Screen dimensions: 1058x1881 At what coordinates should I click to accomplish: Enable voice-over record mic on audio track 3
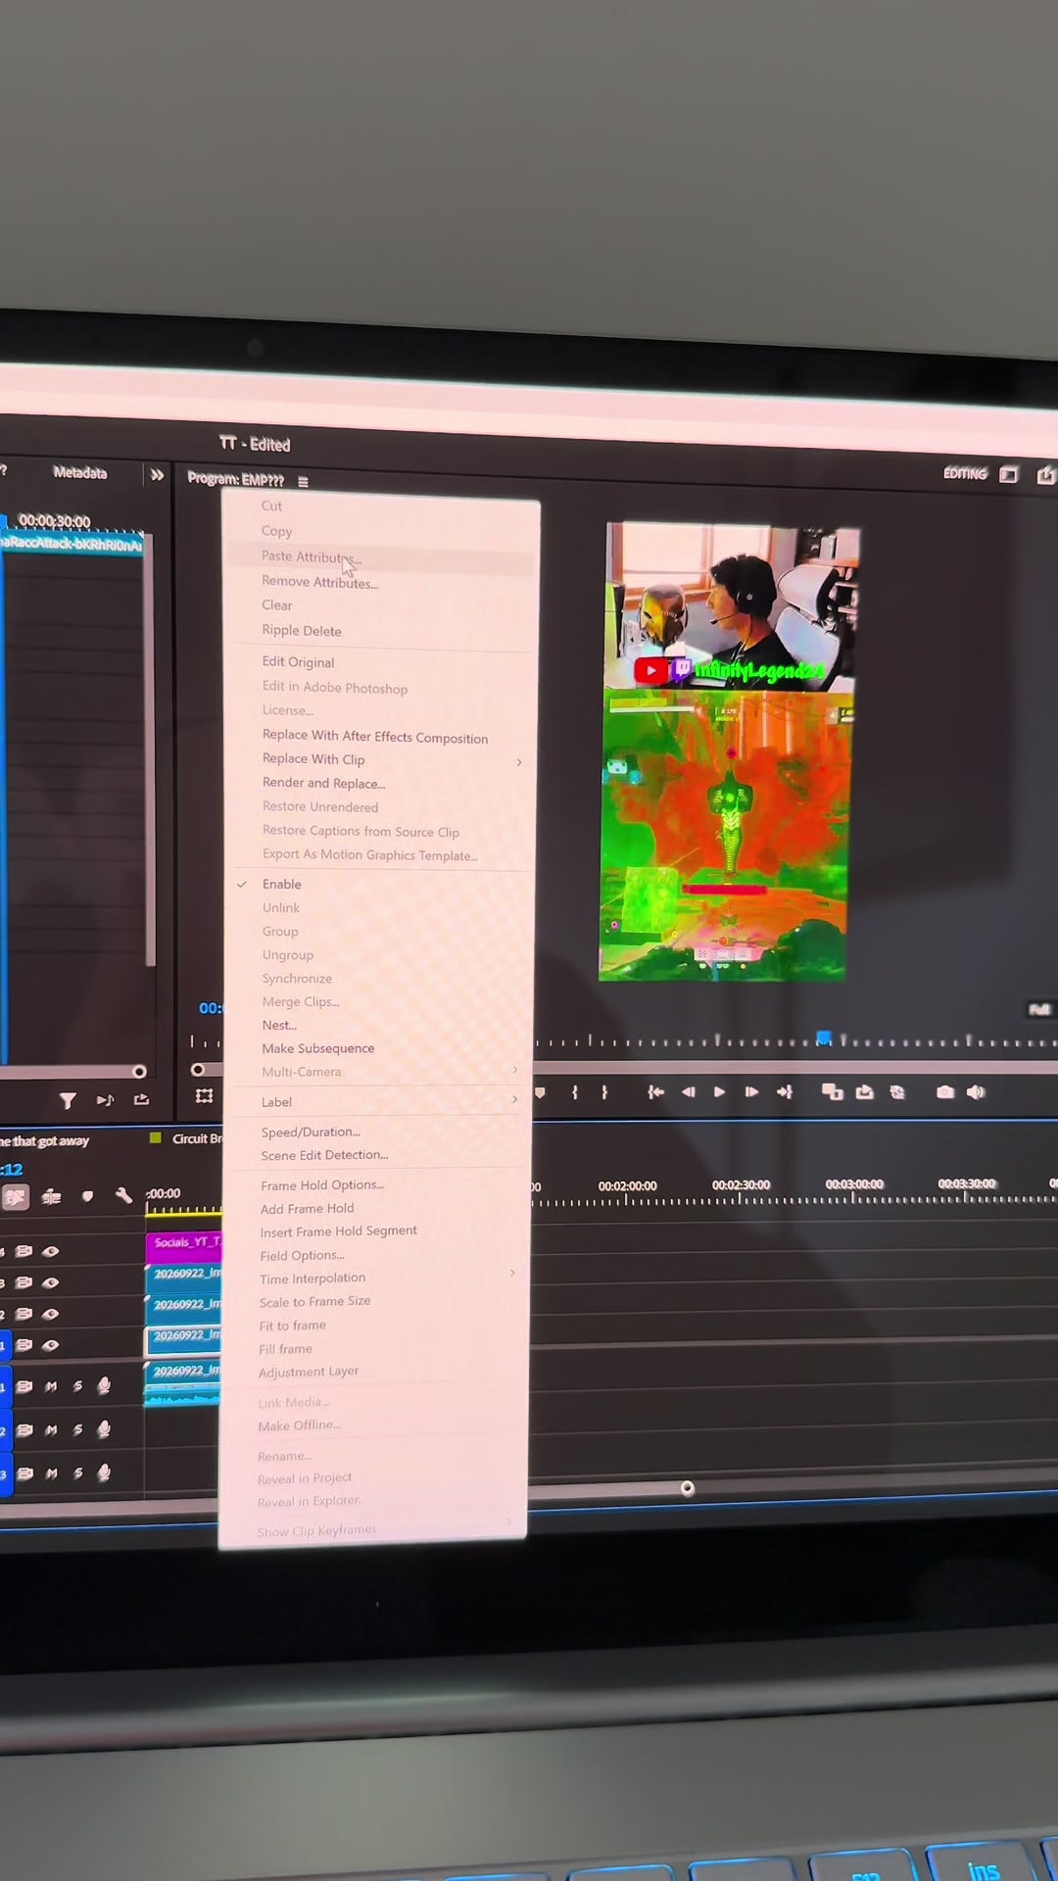click(x=104, y=1472)
